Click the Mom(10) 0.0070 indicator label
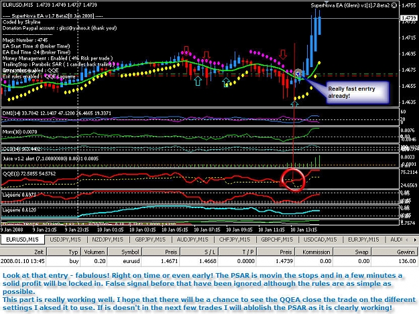Image resolution: width=419 pixels, height=314 pixels. pos(19,132)
